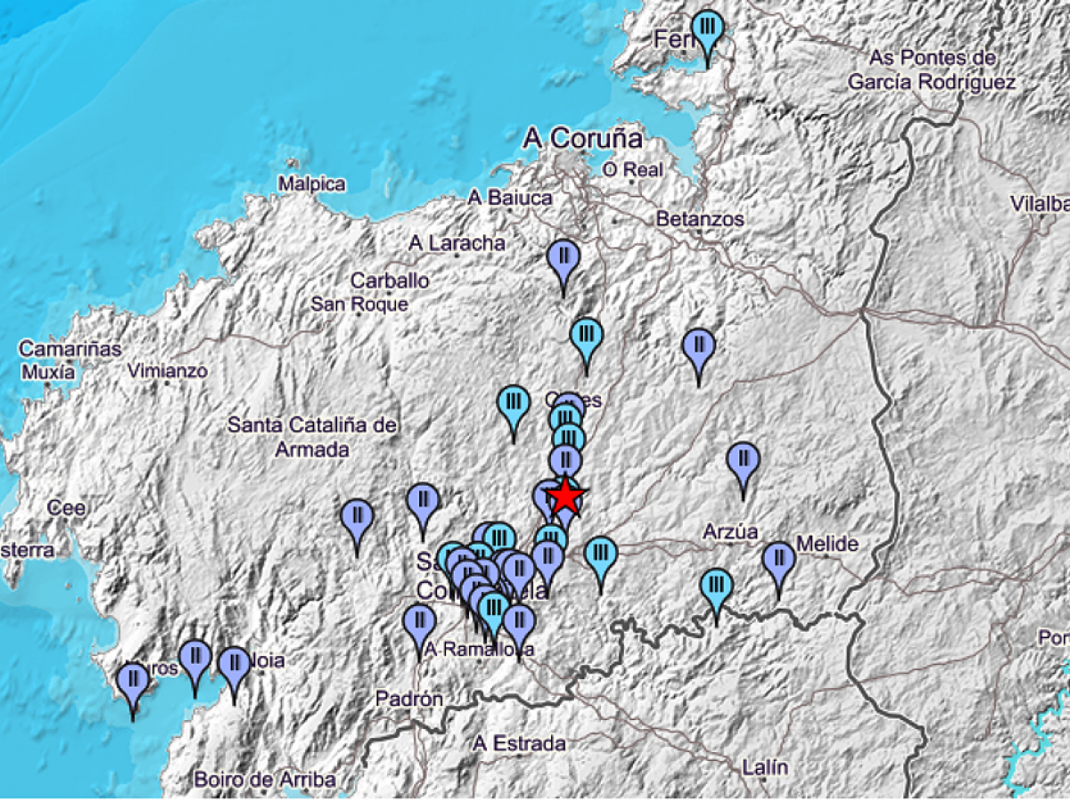Click the Betanzos town label
This screenshot has width=1070, height=802.
click(x=699, y=218)
